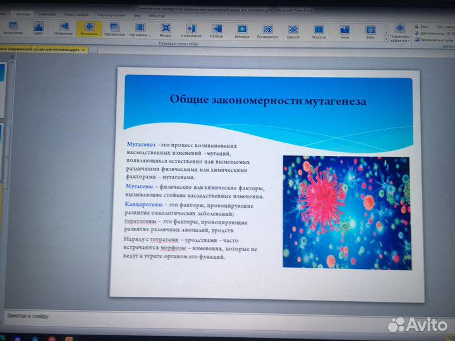
Task: Apply the Жалюзи transition
Action: tap(319, 32)
